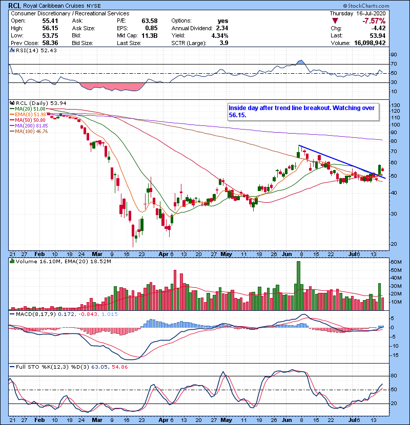Click the Mar label on the price chart axis
410x425 pixels.
pyautogui.click(x=97, y=254)
